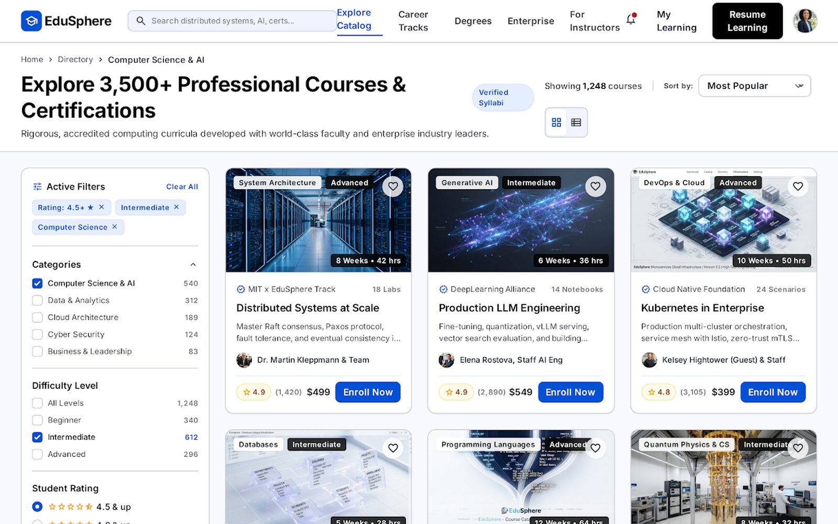The image size is (838, 524).
Task: Click the Active Filters sliders icon
Action: [37, 187]
